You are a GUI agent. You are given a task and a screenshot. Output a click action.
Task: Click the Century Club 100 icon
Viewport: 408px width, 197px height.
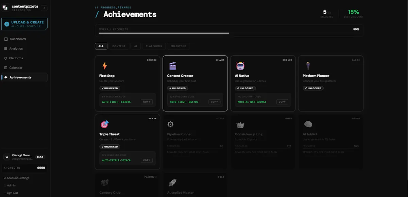(x=104, y=183)
